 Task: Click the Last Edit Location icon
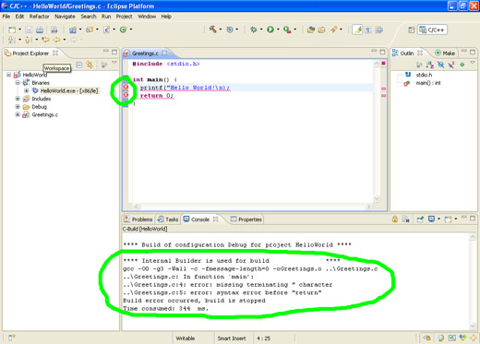point(45,40)
